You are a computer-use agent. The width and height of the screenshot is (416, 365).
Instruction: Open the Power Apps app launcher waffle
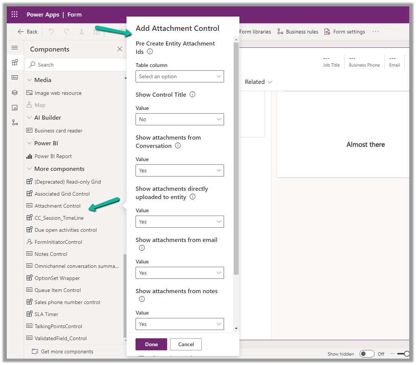coord(15,15)
